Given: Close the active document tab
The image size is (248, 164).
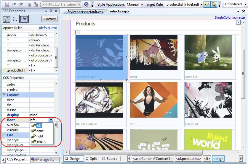Looking at the screenshot, I should point(244,11).
